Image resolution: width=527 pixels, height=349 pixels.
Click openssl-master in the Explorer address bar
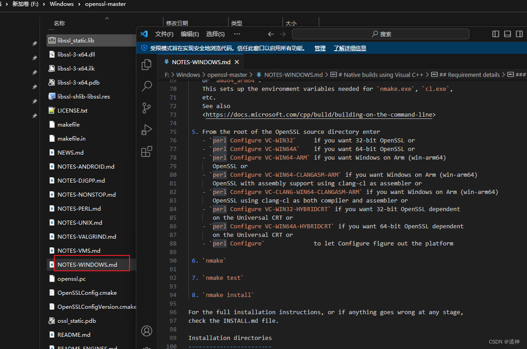[105, 4]
